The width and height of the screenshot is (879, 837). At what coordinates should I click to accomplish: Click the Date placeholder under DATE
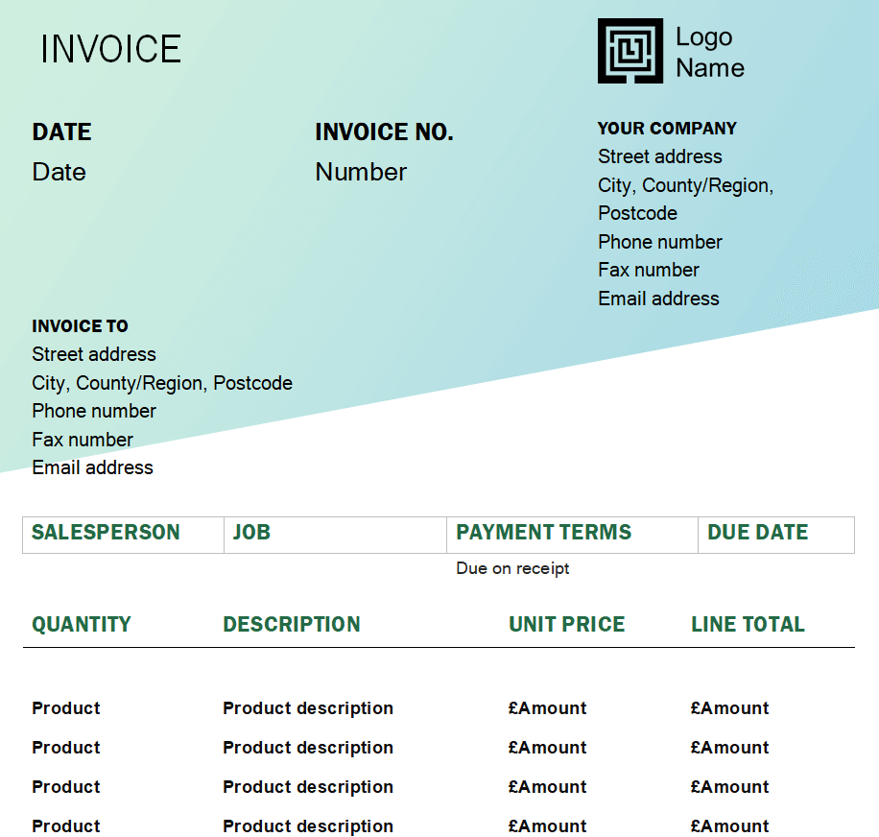tap(59, 172)
